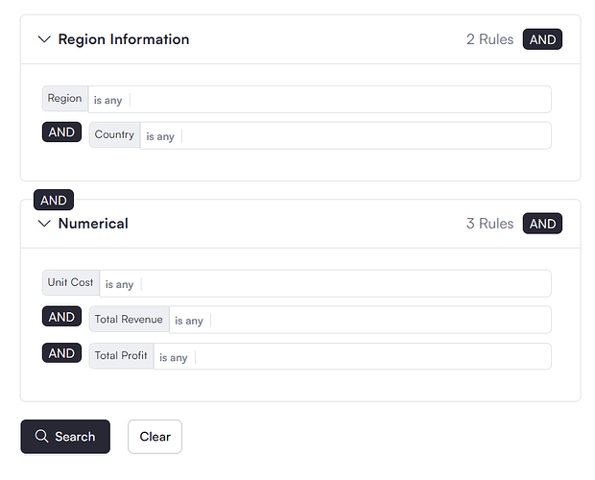Focus the Unit Cost value field
Viewport: 595px width, 480px height.
click(345, 284)
